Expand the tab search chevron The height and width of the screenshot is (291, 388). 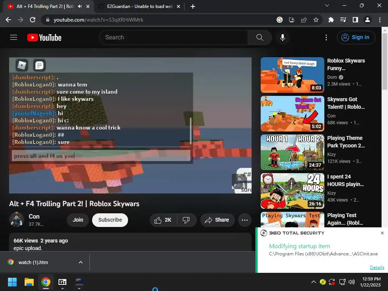[x=327, y=5]
